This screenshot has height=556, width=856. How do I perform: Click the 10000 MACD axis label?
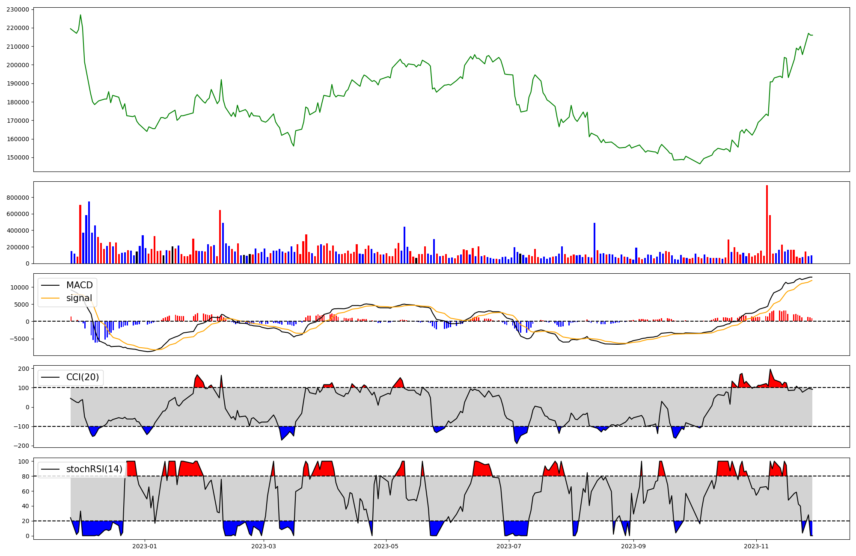pyautogui.click(x=21, y=287)
